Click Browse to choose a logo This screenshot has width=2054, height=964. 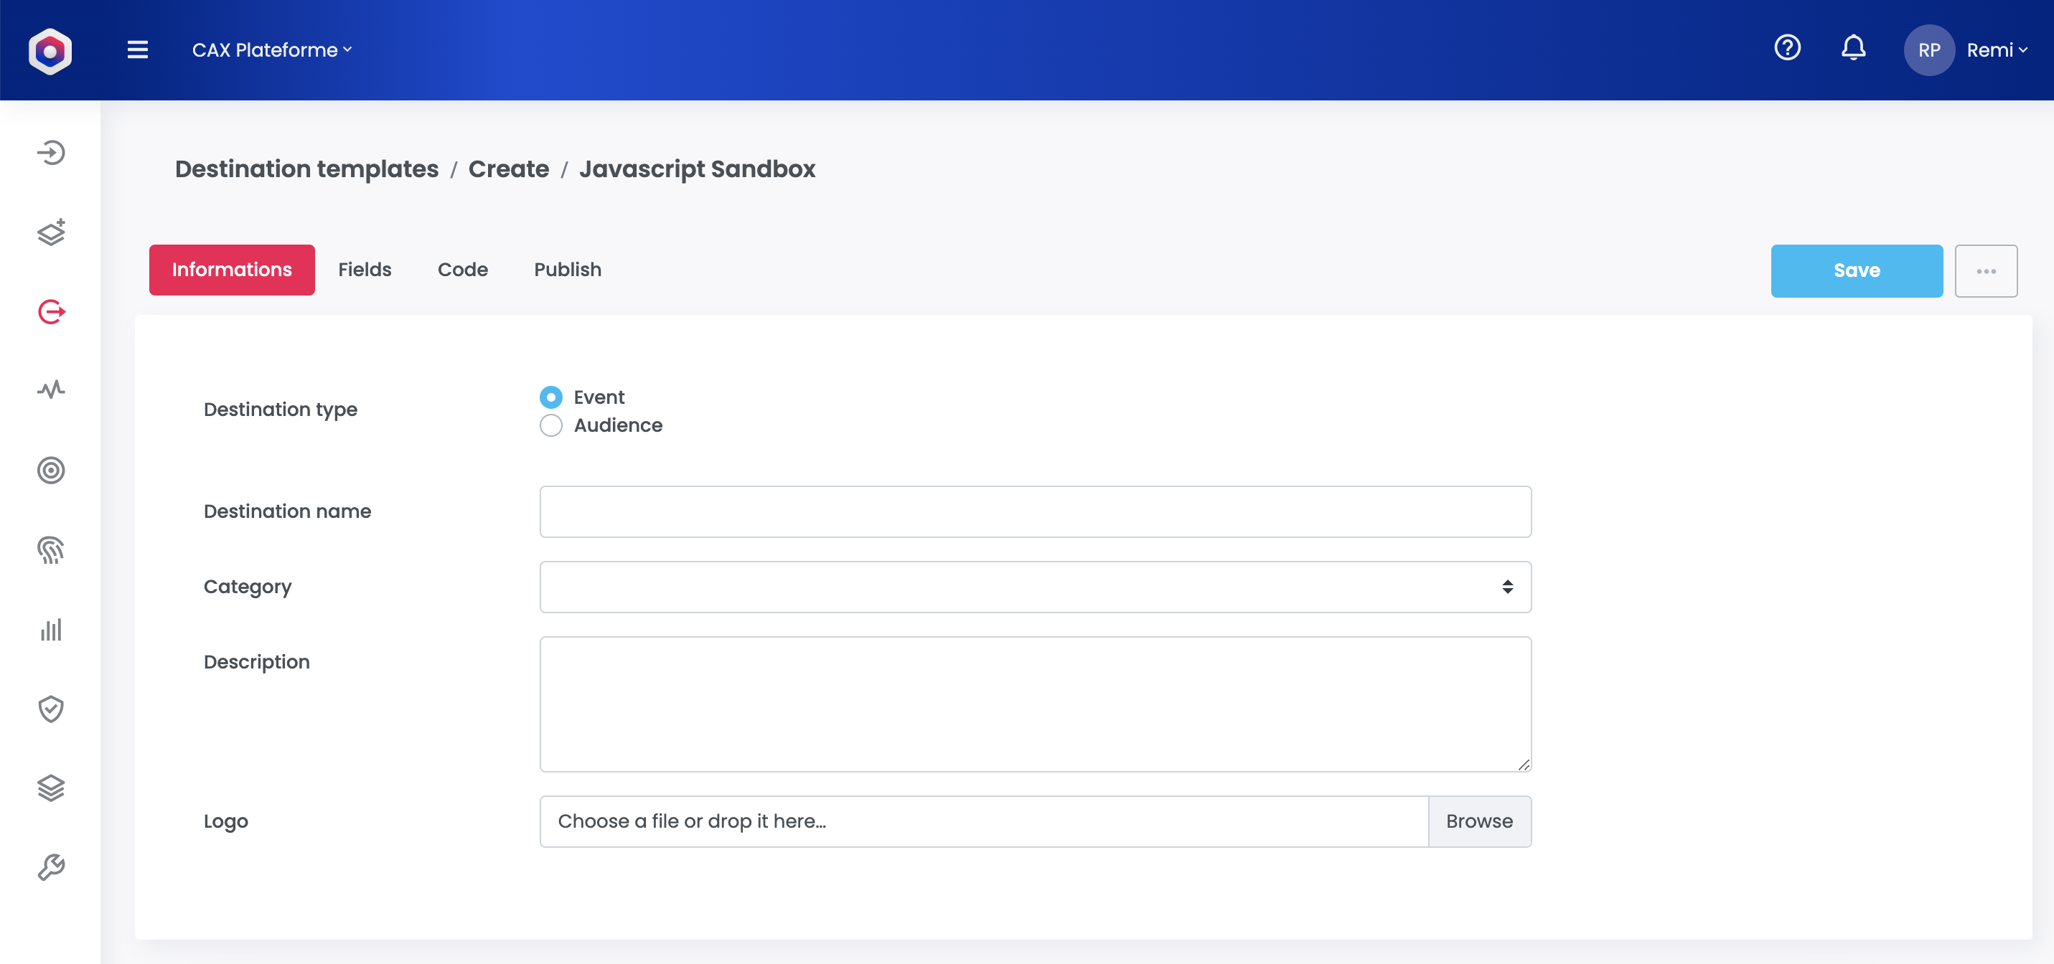(1478, 821)
